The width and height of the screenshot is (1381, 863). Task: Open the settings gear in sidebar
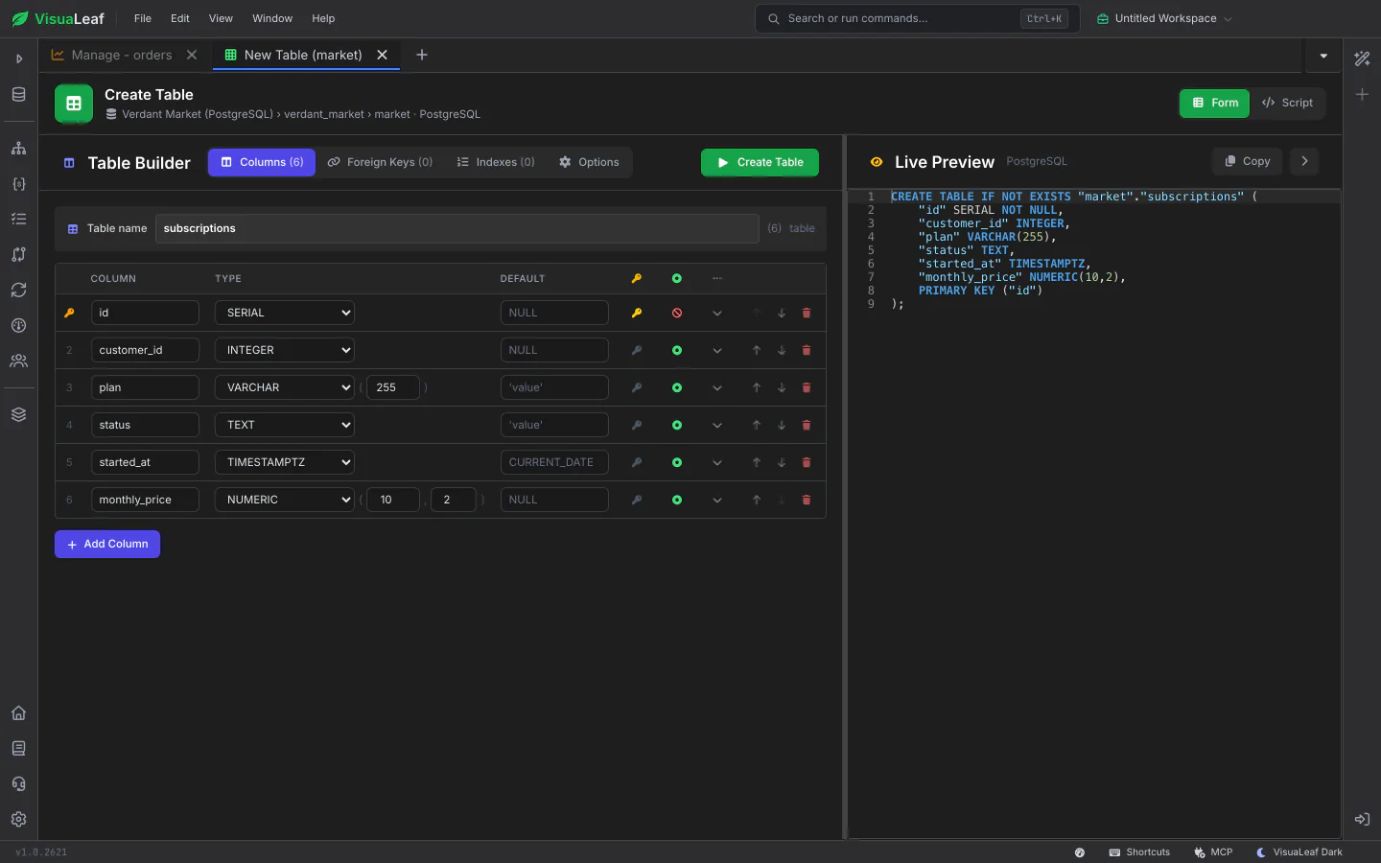tap(18, 820)
